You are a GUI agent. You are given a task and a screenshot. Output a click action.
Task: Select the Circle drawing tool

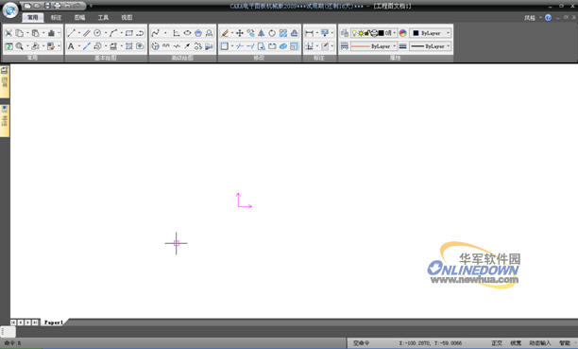point(97,33)
